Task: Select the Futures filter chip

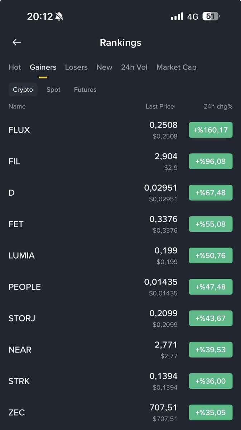Action: pyautogui.click(x=85, y=90)
